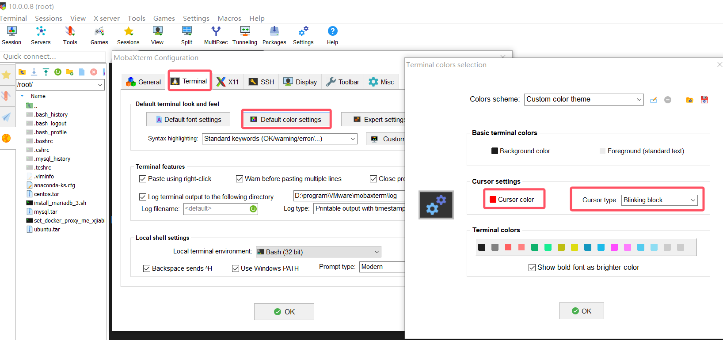
Task: Open the Servers toolbar icon
Action: pyautogui.click(x=41, y=35)
